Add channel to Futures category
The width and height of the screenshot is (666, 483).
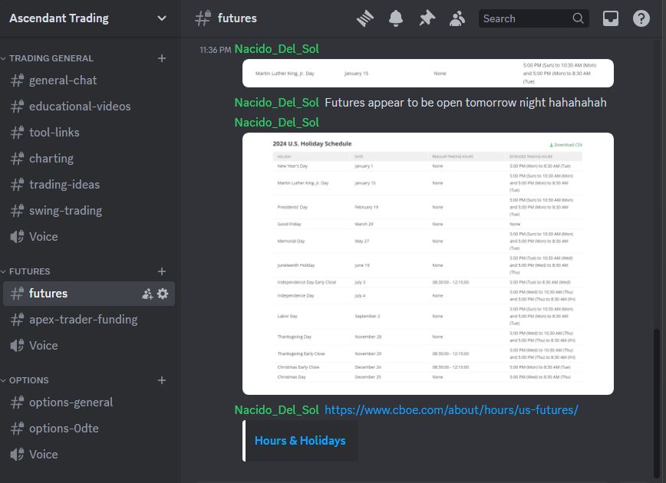click(x=162, y=271)
